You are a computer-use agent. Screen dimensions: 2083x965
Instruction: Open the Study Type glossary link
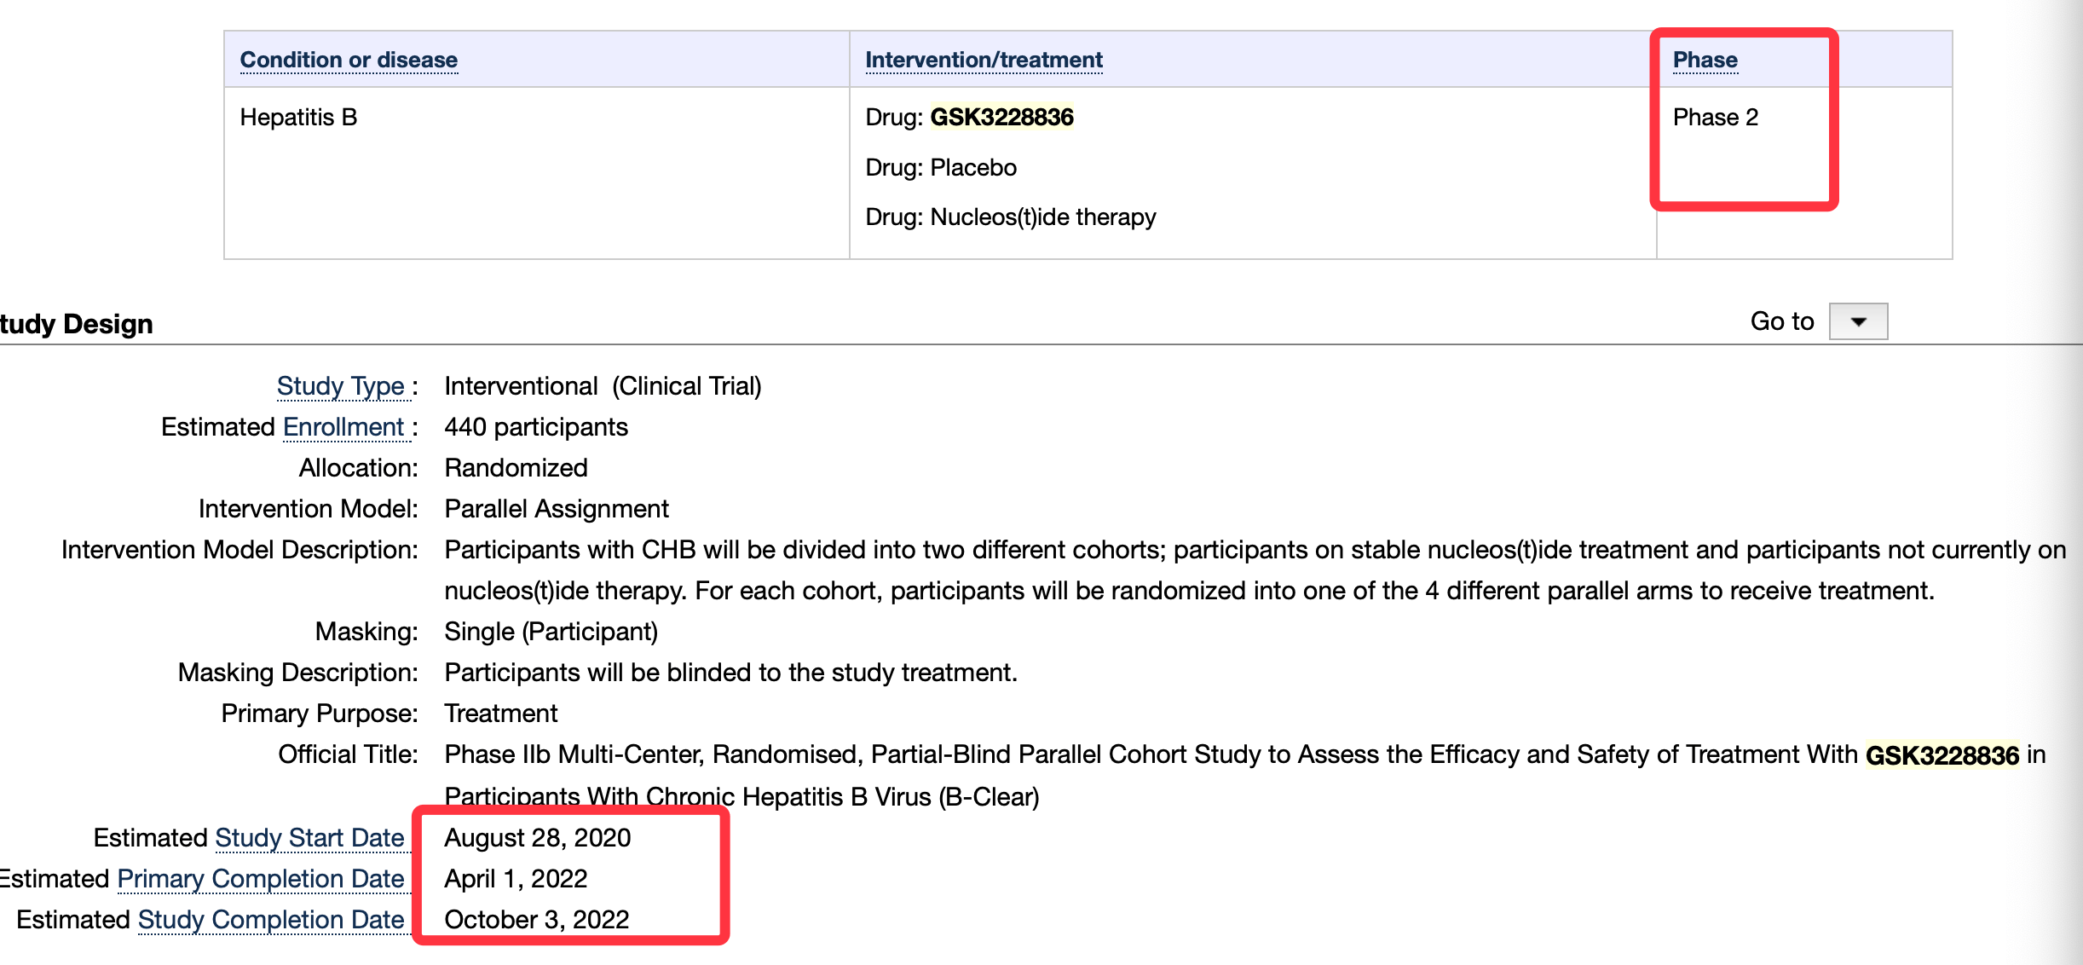coord(340,386)
